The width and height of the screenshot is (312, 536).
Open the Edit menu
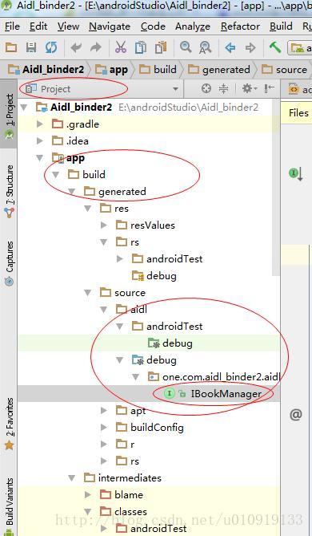tap(38, 26)
